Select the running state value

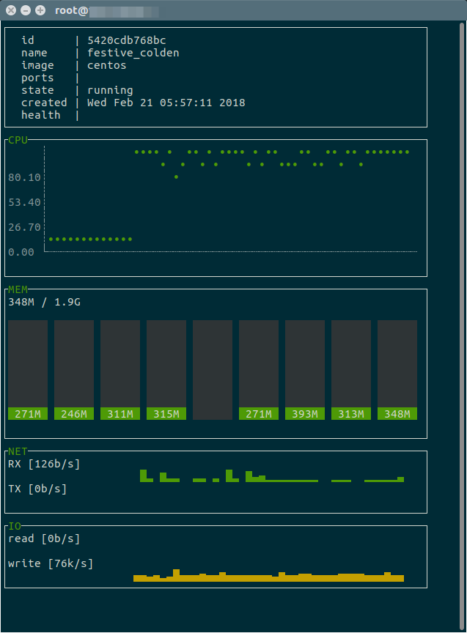(x=110, y=90)
